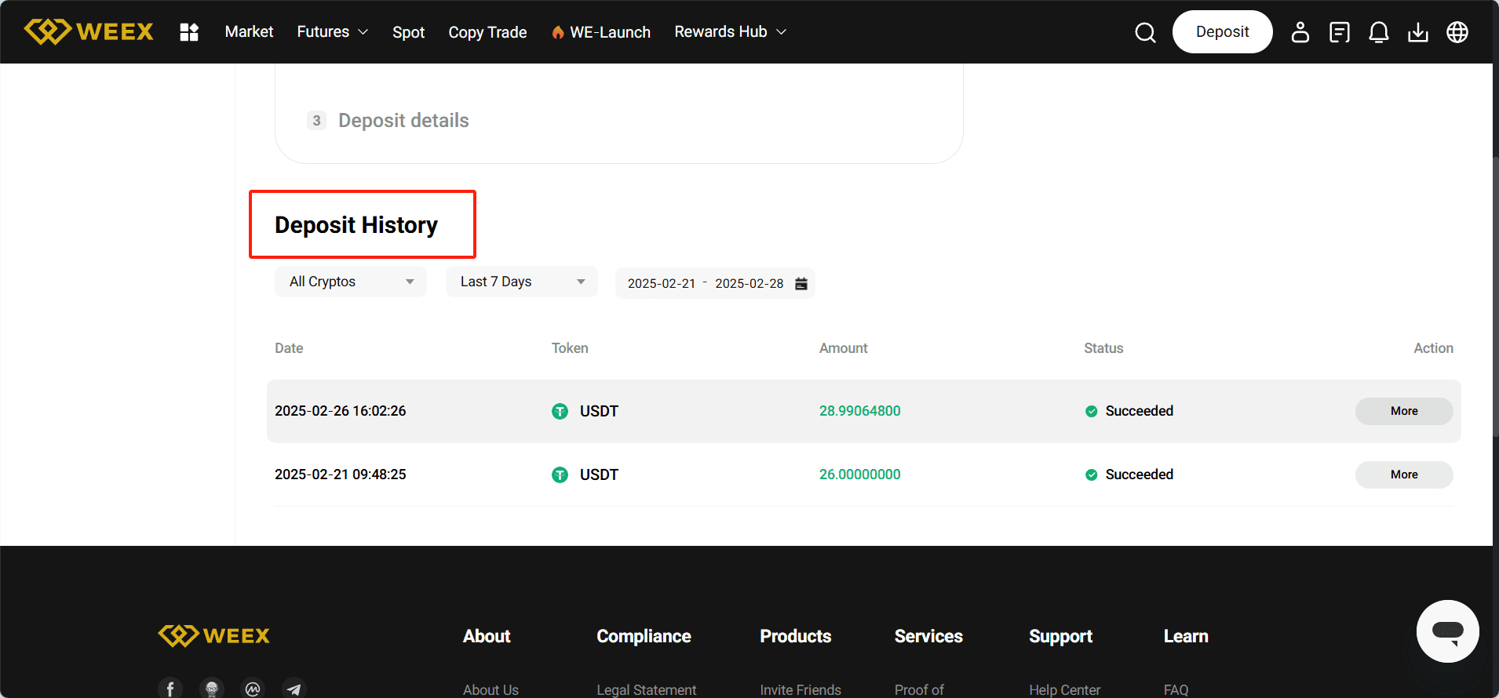Image resolution: width=1499 pixels, height=698 pixels.
Task: Open the language globe icon
Action: [1457, 32]
